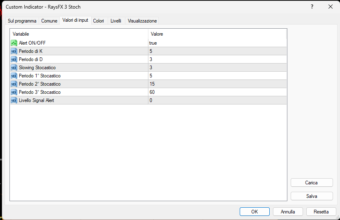Screen dimensions: 340x220
Task: Switch to the Colori tab
Action: tap(98, 21)
